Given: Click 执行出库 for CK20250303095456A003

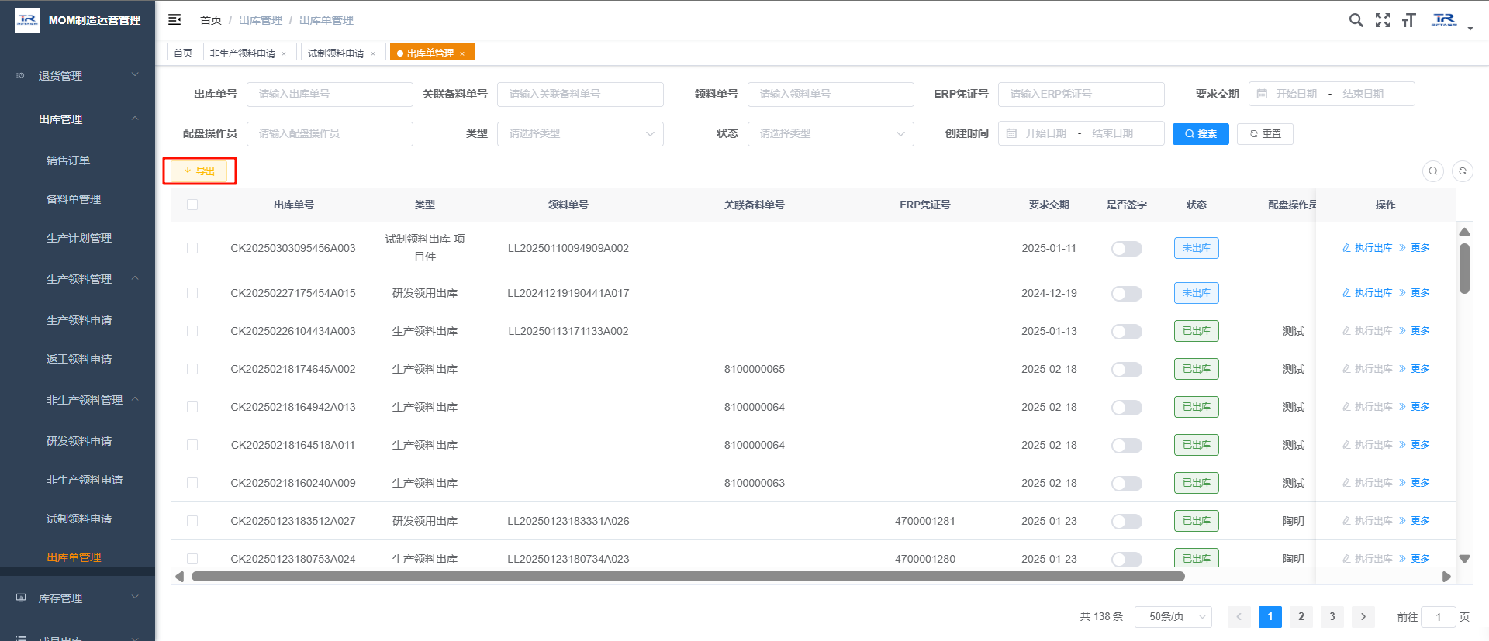Looking at the screenshot, I should click(x=1367, y=248).
